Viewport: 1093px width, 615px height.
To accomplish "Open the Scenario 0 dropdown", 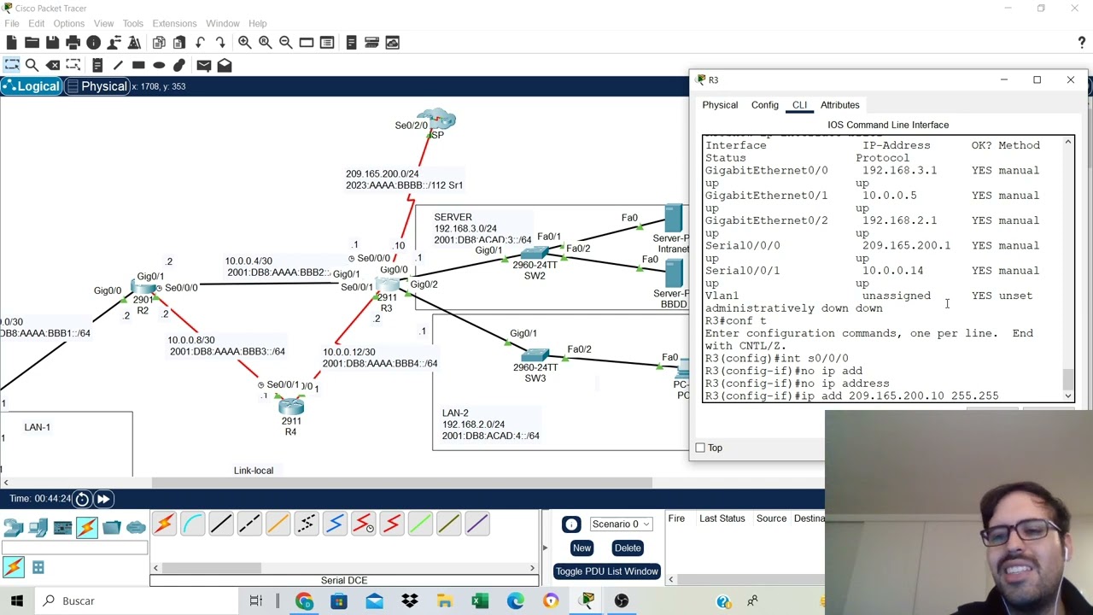I will click(x=619, y=524).
